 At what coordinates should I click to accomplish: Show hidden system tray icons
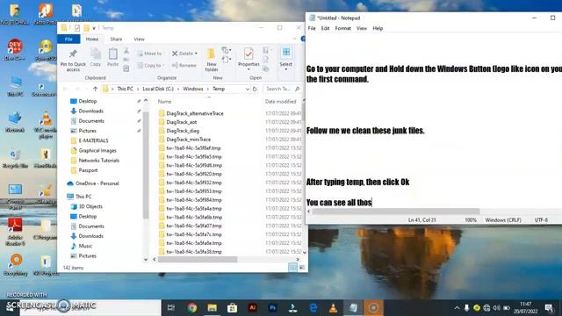457,308
